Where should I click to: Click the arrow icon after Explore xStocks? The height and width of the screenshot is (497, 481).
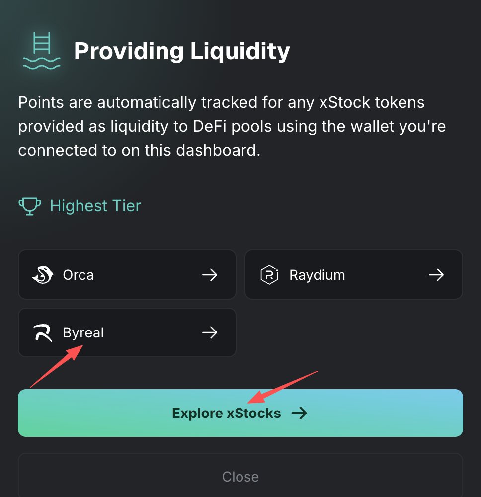299,413
